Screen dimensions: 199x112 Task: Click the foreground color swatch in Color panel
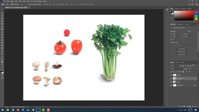point(171,12)
